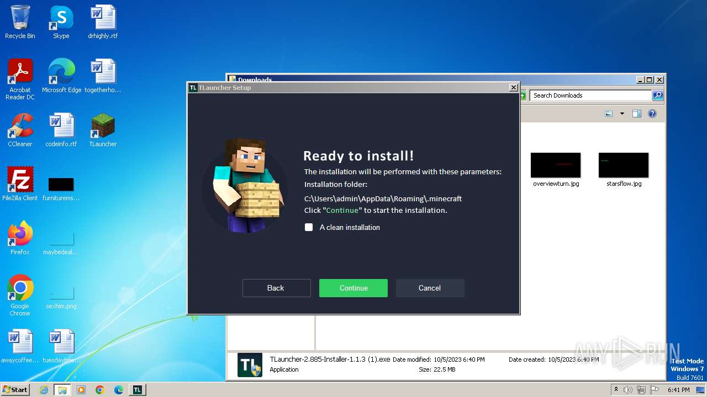707x397 pixels.
Task: Maximize the Downloads window
Action: 650,80
